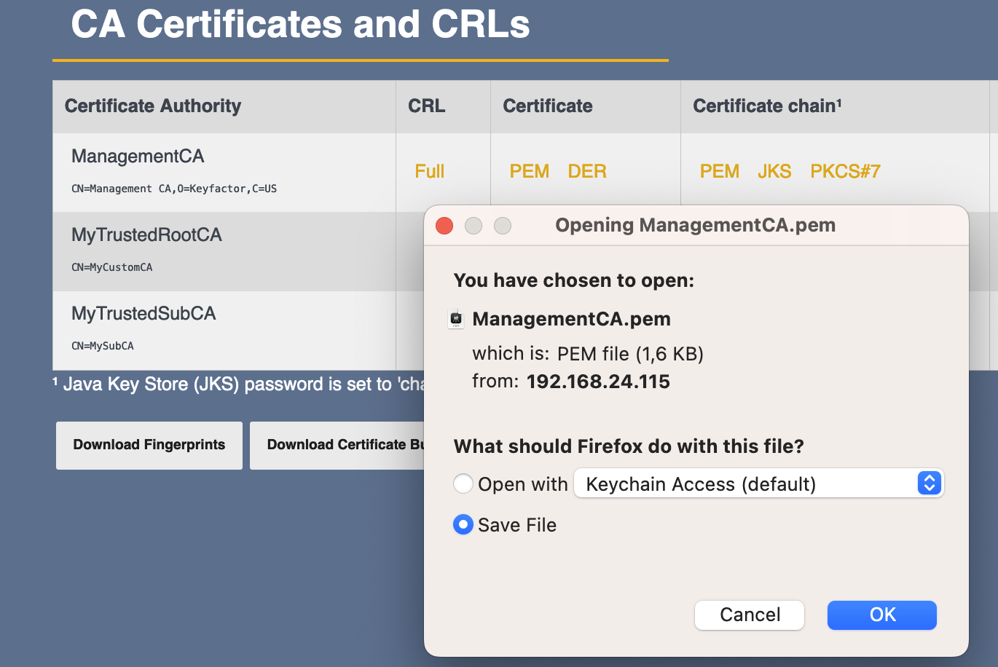Click the blue arrows on the Keychain Access selector
Viewport: 998px width, 667px height.
[x=929, y=484]
